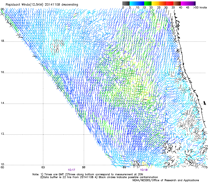Click the brown 35-40 knots legend swatch
Image resolution: width=208 pixels, height=182 pixels.
(x=177, y=3)
